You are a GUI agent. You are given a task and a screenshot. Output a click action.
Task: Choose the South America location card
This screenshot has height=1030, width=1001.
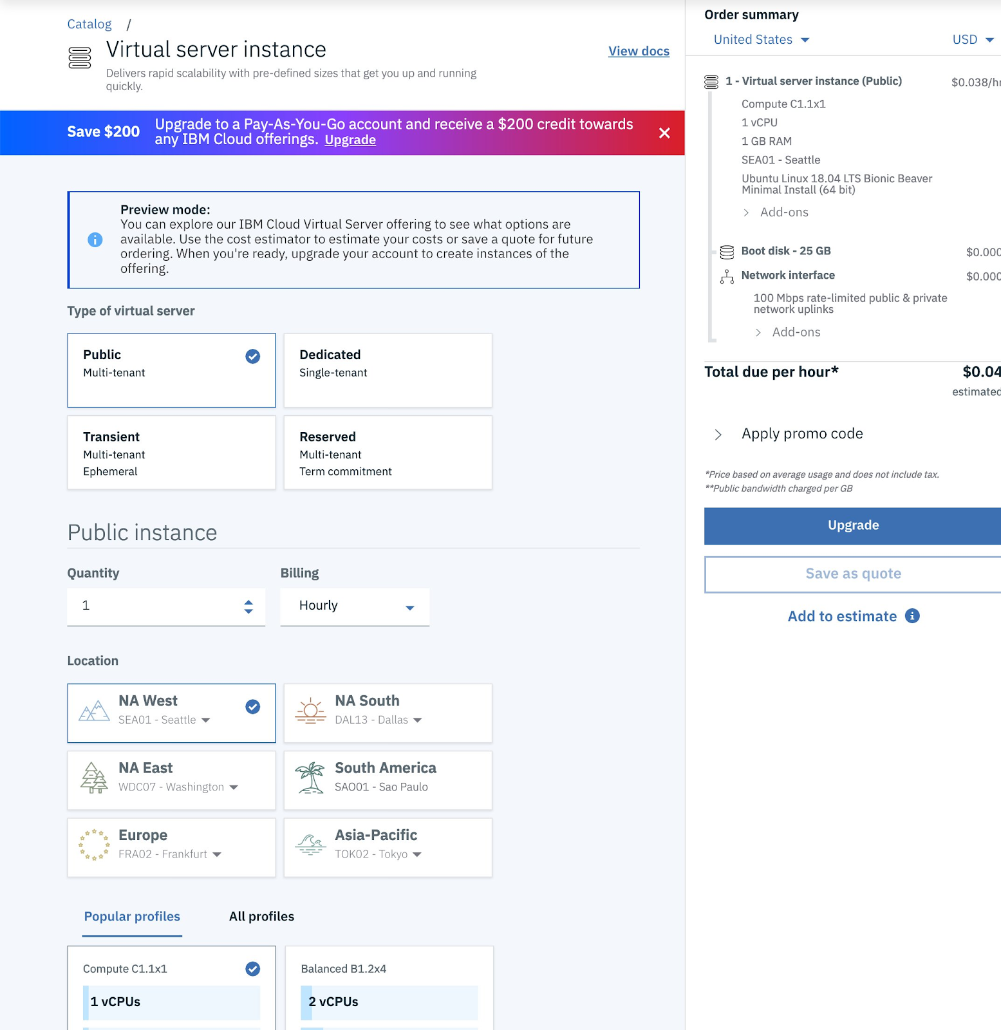388,780
